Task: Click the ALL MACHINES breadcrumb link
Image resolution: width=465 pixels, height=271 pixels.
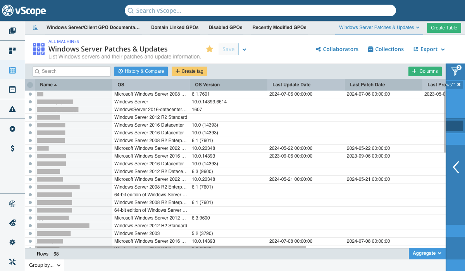Action: 64,41
